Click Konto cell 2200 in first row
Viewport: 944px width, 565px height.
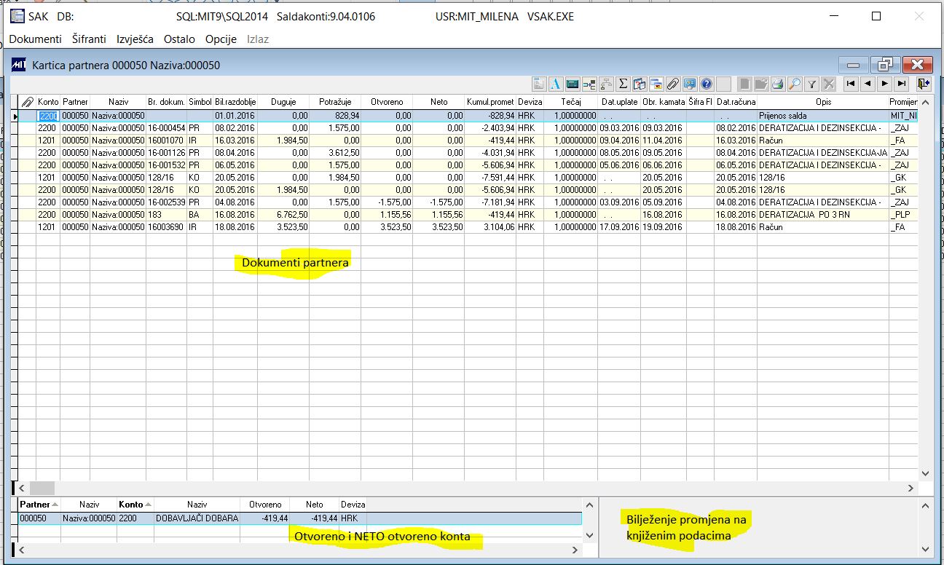(x=48, y=116)
